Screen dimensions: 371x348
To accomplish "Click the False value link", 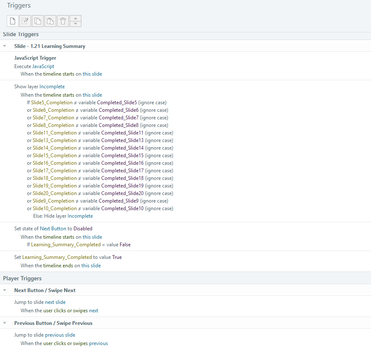I will click(125, 244).
